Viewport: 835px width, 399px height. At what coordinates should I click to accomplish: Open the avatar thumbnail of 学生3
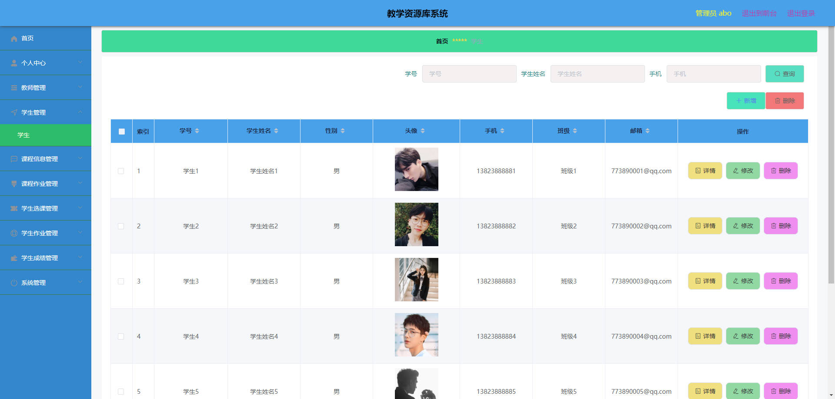[417, 280]
